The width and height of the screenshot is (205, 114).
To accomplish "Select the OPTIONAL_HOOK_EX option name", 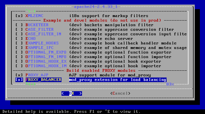I will tap(46, 61).
